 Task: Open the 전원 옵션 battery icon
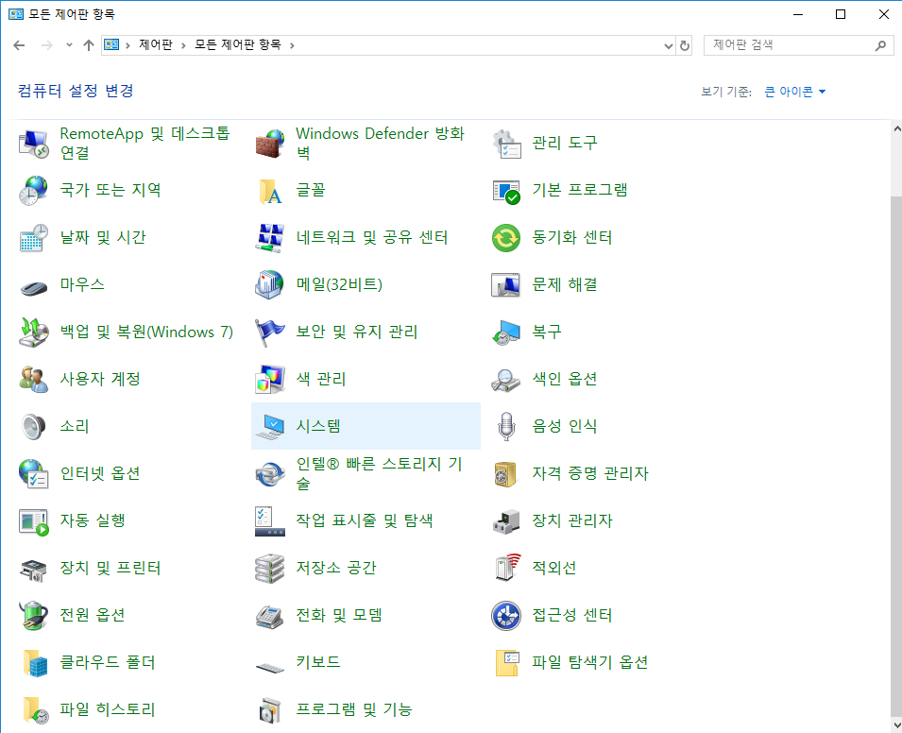[x=34, y=615]
